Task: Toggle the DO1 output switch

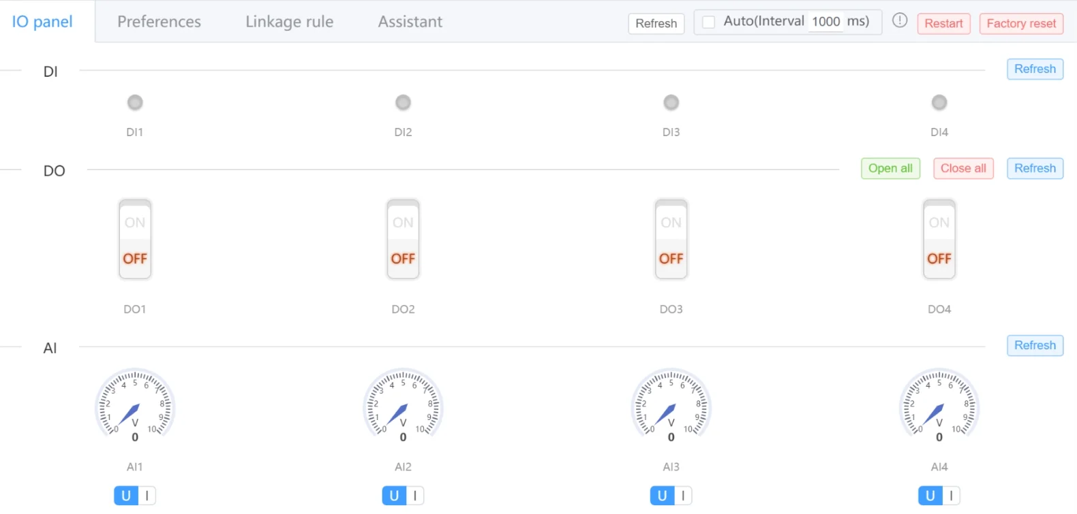Action: pyautogui.click(x=135, y=240)
